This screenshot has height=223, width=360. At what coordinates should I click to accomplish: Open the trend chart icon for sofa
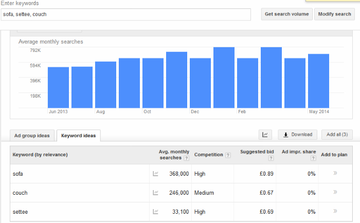click(155, 174)
